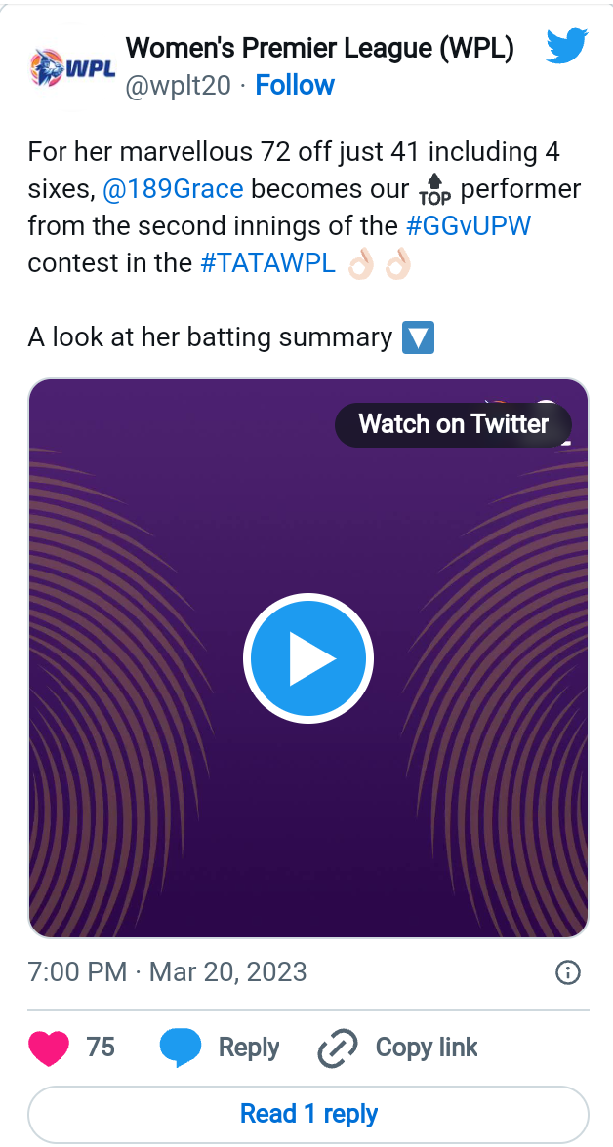Click the Reply text label

[x=249, y=1048]
